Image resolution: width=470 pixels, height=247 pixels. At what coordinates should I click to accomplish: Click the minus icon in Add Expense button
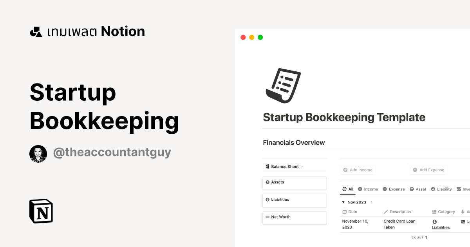416,169
